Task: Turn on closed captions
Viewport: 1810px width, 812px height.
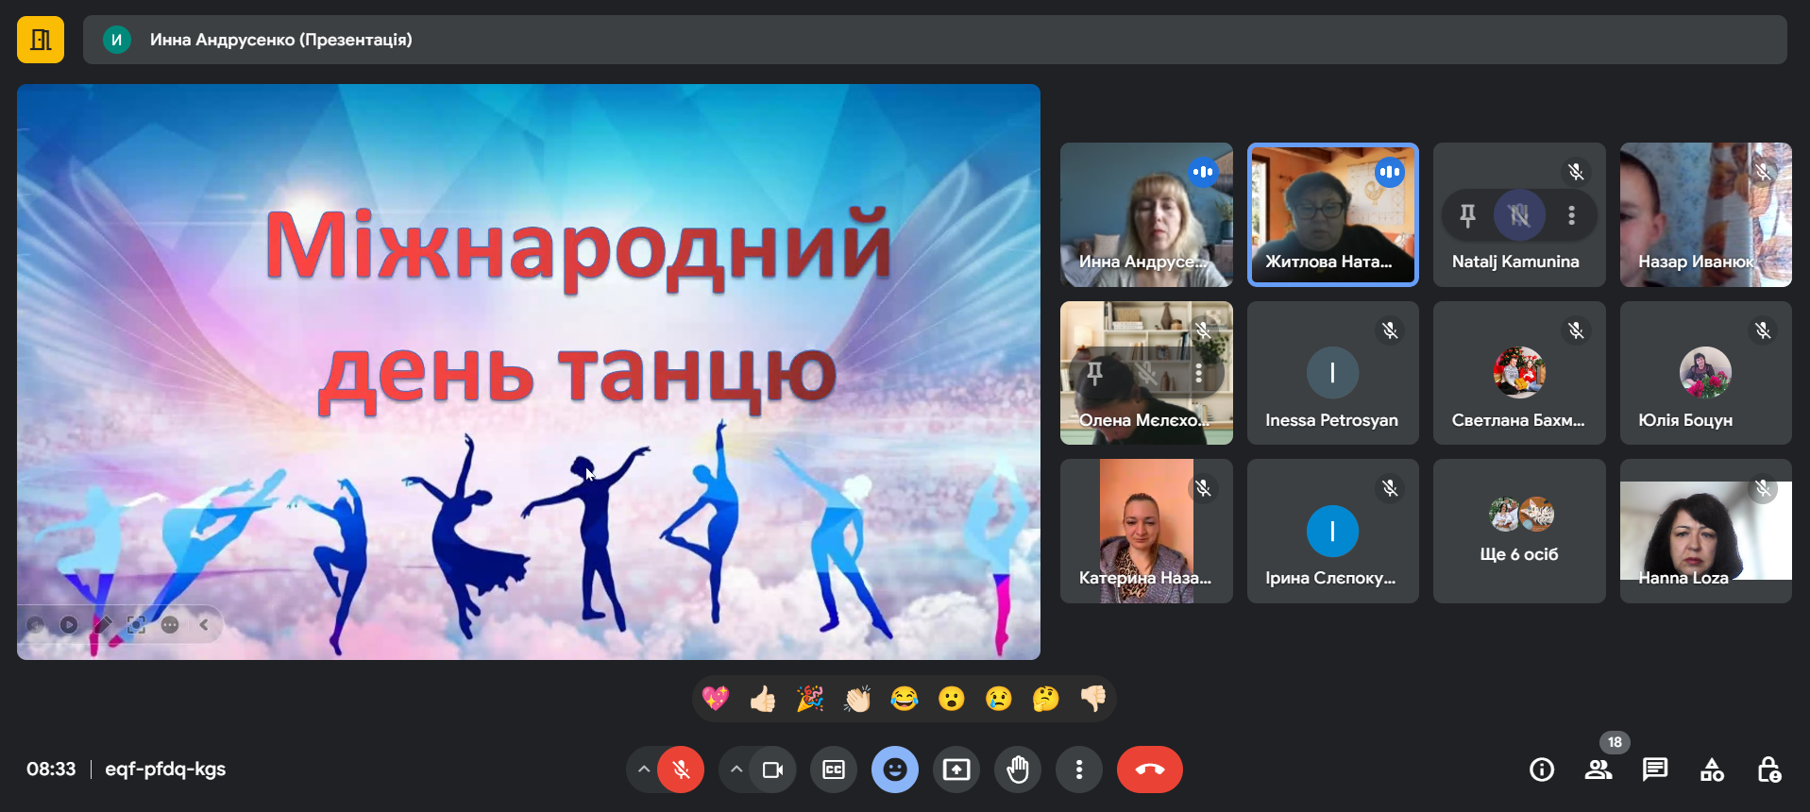Action: (x=834, y=770)
